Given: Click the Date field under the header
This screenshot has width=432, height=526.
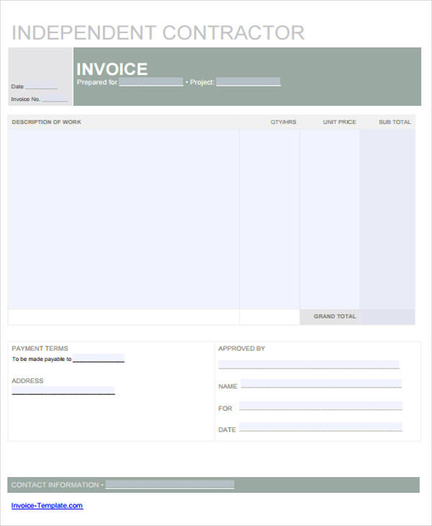Looking at the screenshot, I should (x=42, y=86).
